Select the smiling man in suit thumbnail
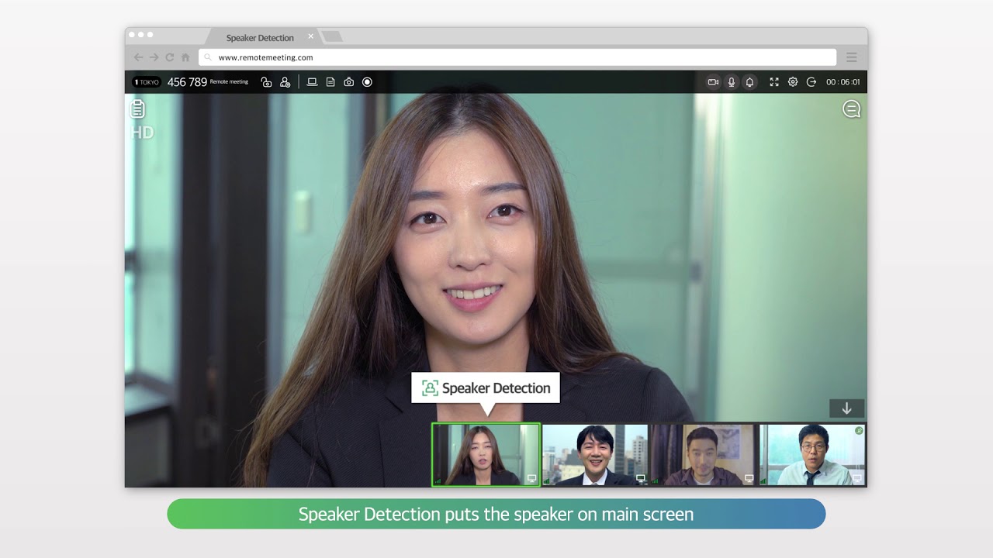Screen dimensions: 993x558 tap(595, 455)
